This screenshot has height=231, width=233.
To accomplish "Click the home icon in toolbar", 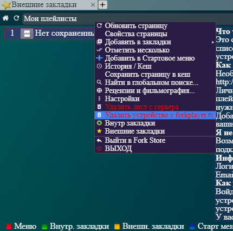I will (5, 18).
